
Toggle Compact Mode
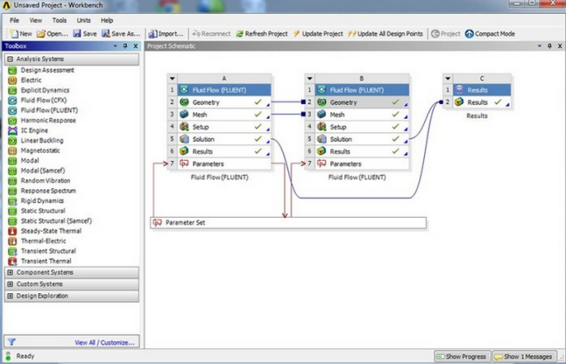pyautogui.click(x=489, y=33)
